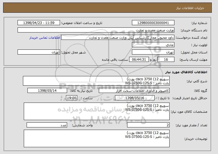This screenshot has width=218, height=154.
Task: Click the واحد شمارش field عدد
Action: 47,125
